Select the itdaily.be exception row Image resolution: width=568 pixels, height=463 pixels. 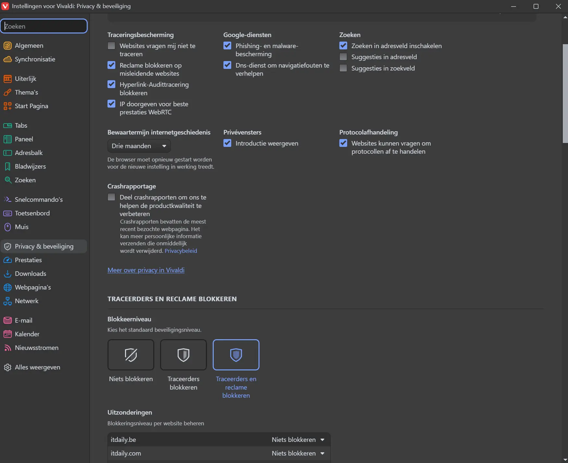[219, 440]
